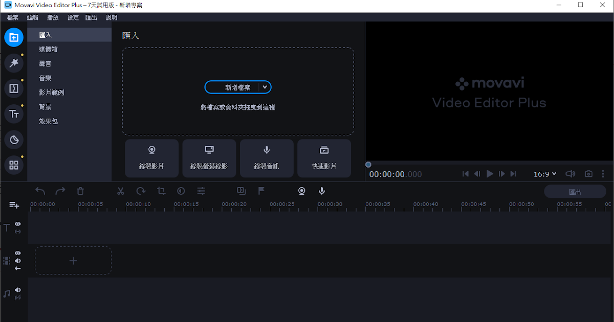
Task: Open the 新增檔案 dropdown arrow
Action: [266, 87]
